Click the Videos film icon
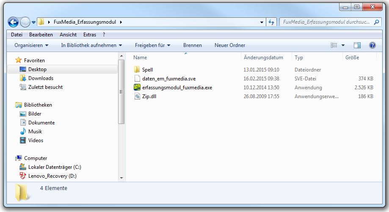The width and height of the screenshot is (389, 212). pos(22,140)
